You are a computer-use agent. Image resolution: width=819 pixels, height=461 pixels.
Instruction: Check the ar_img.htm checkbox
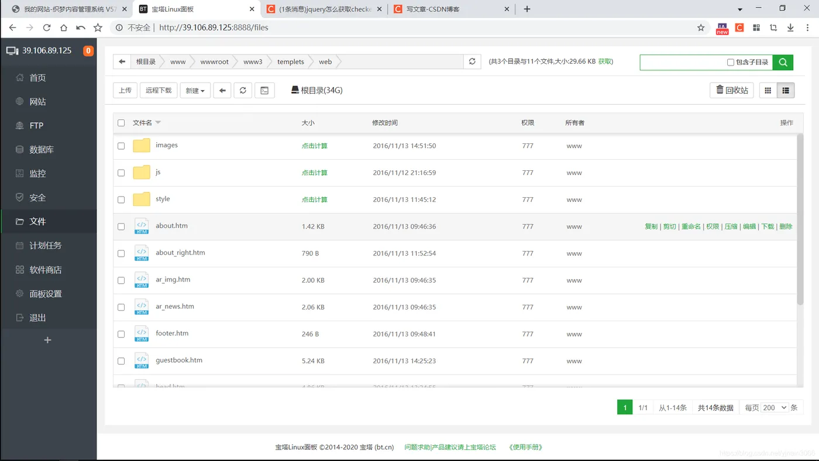point(121,280)
